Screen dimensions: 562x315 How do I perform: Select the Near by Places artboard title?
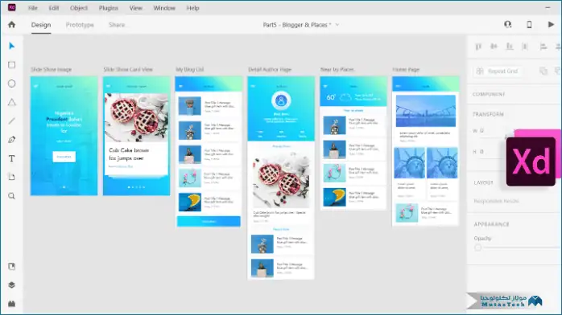(x=337, y=69)
